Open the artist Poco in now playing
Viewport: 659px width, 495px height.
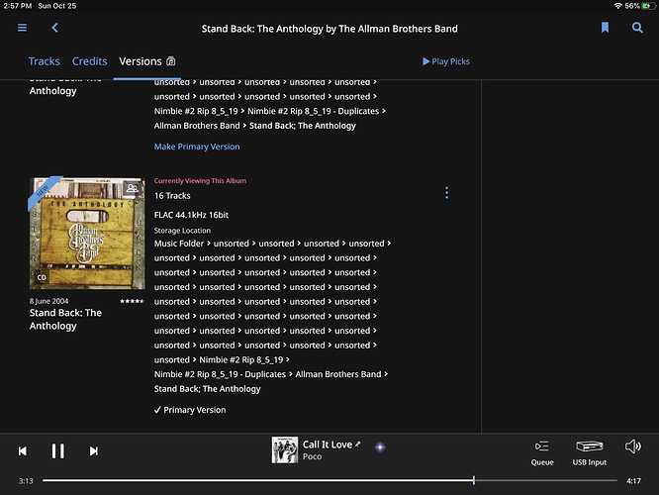click(x=313, y=456)
